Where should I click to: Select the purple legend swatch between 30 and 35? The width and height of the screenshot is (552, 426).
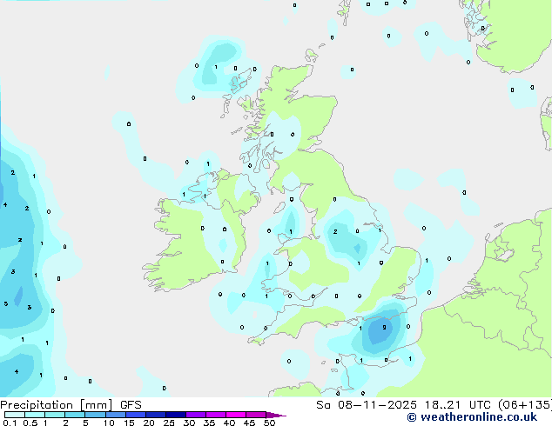tap(196, 415)
